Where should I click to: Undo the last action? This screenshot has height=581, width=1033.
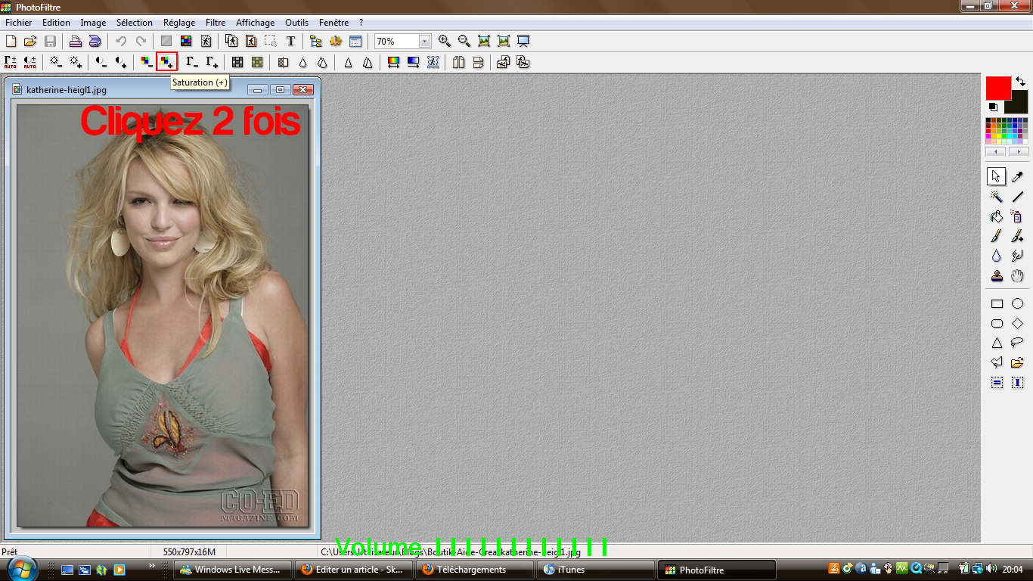click(121, 42)
